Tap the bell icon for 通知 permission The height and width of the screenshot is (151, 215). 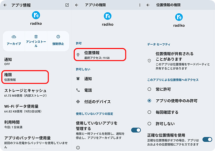[78, 79]
